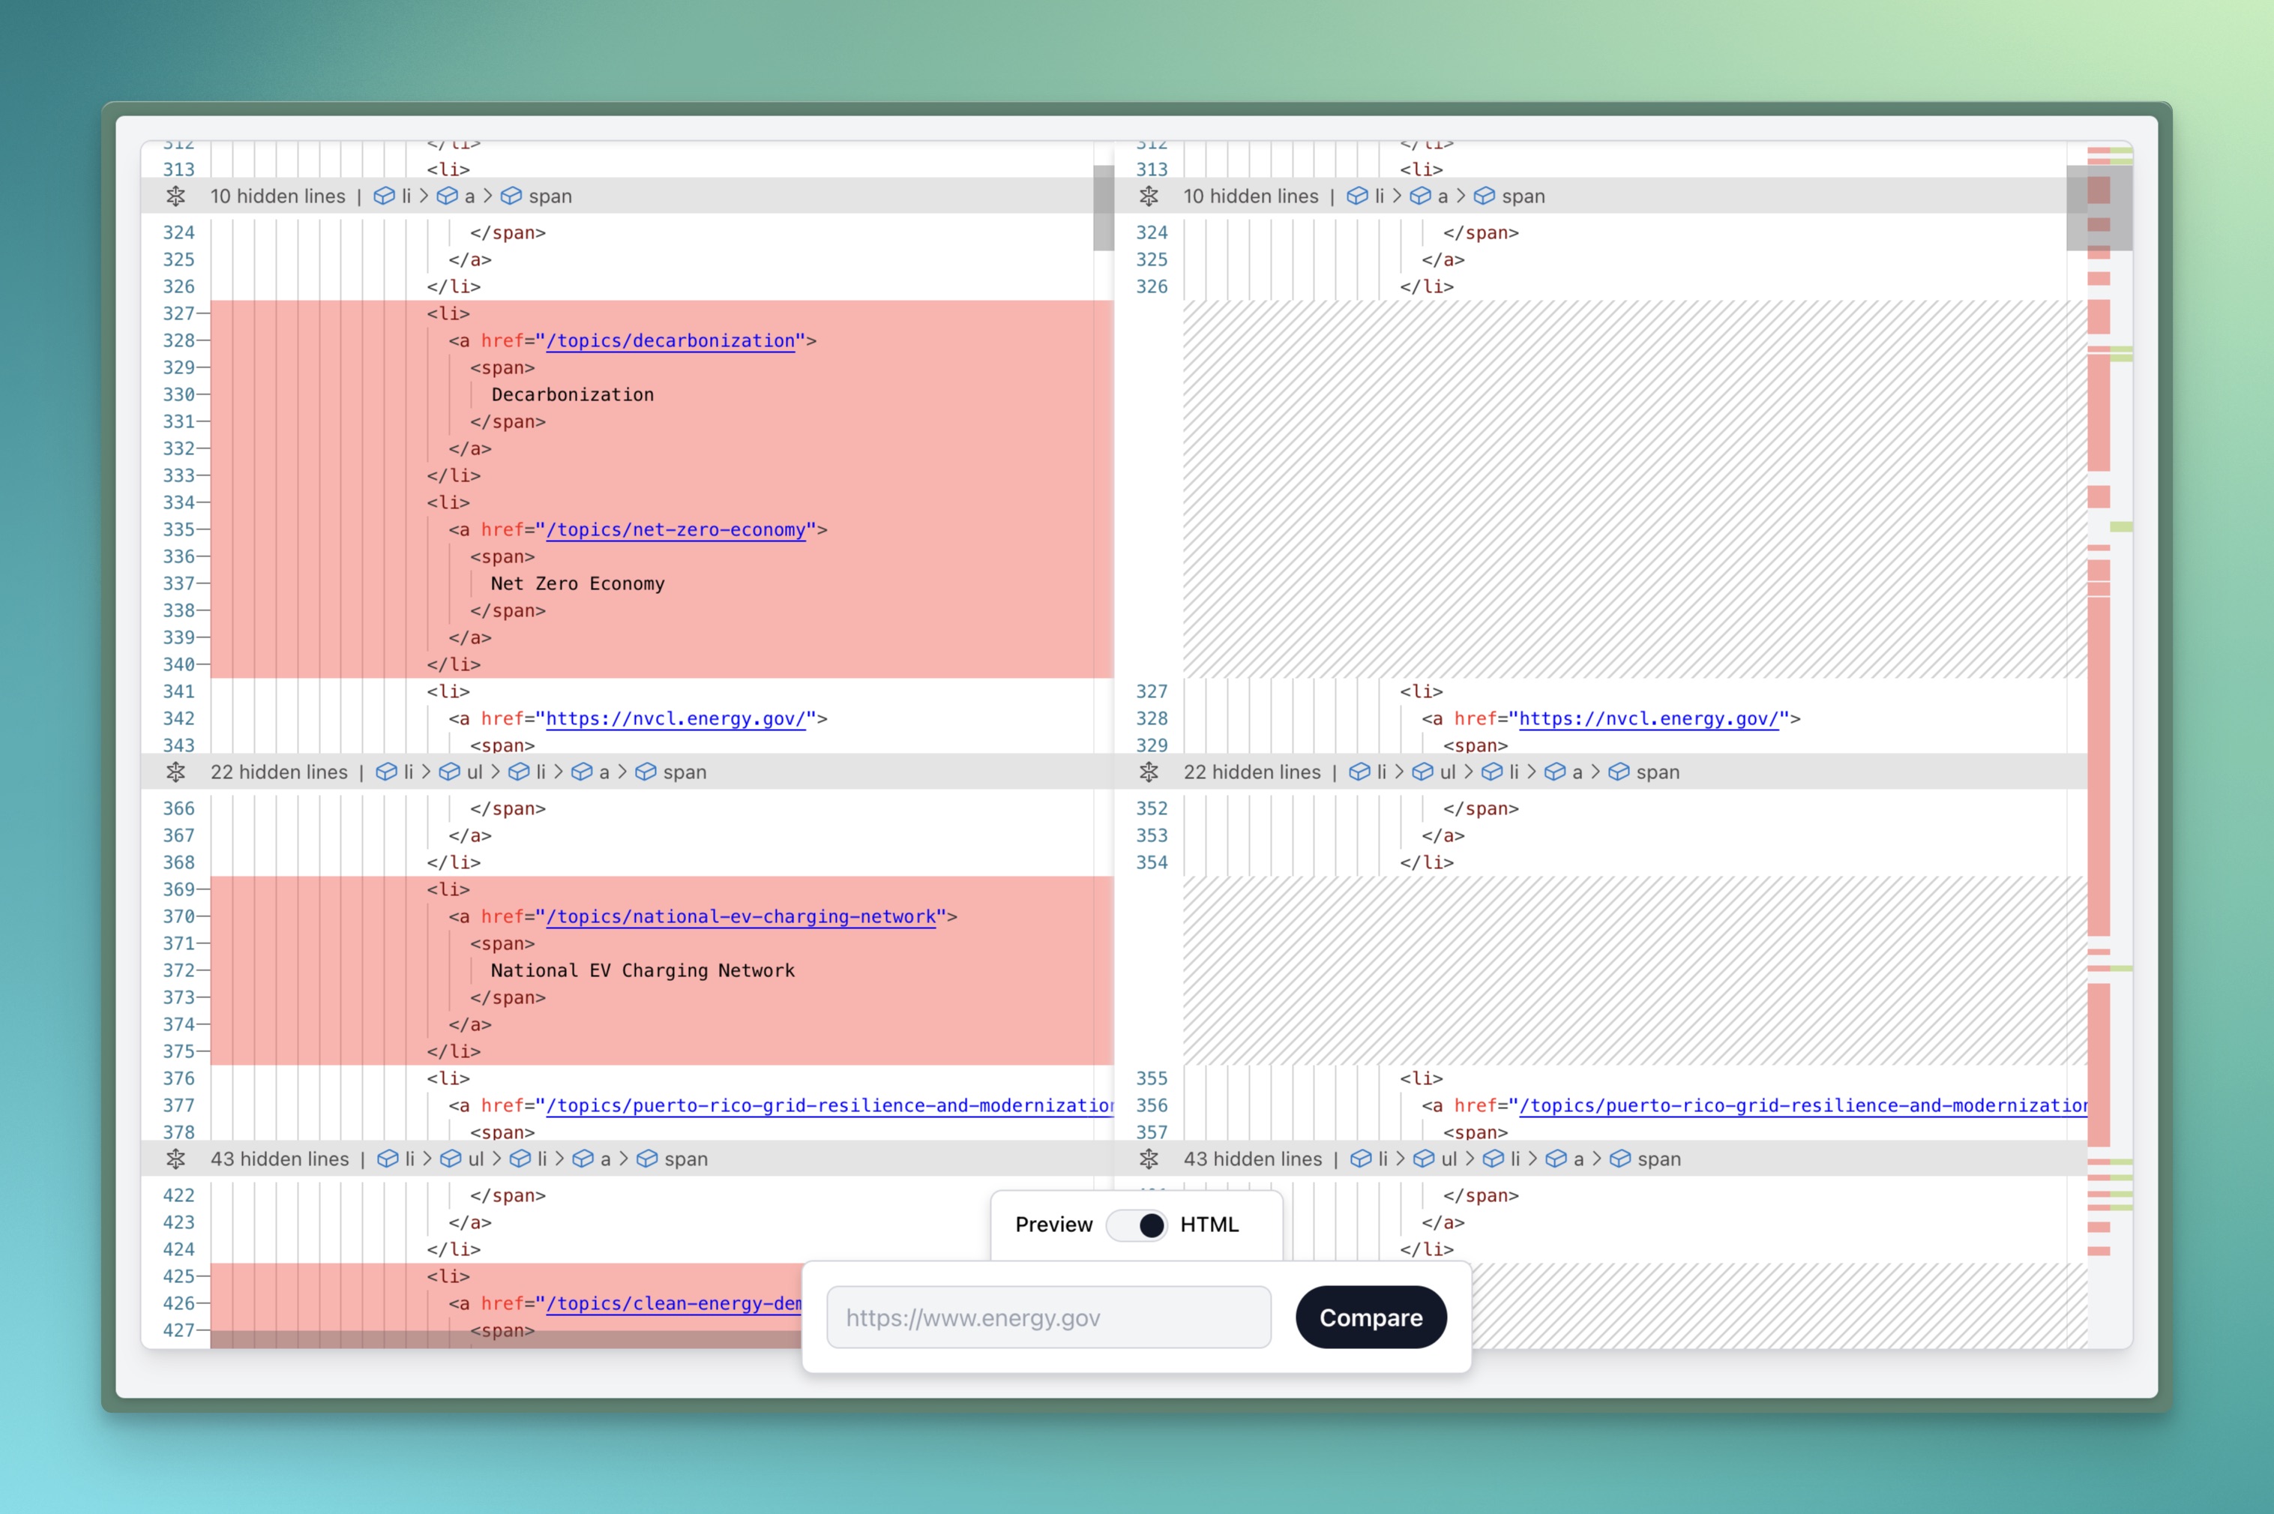Click the energy.gov URL input field
Image resolution: width=2274 pixels, height=1514 pixels.
(x=1048, y=1317)
